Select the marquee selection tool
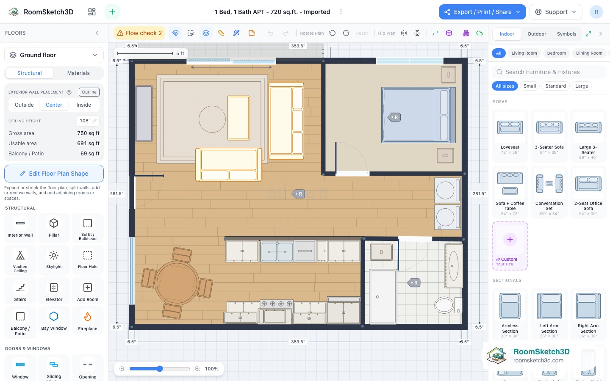 (x=191, y=33)
